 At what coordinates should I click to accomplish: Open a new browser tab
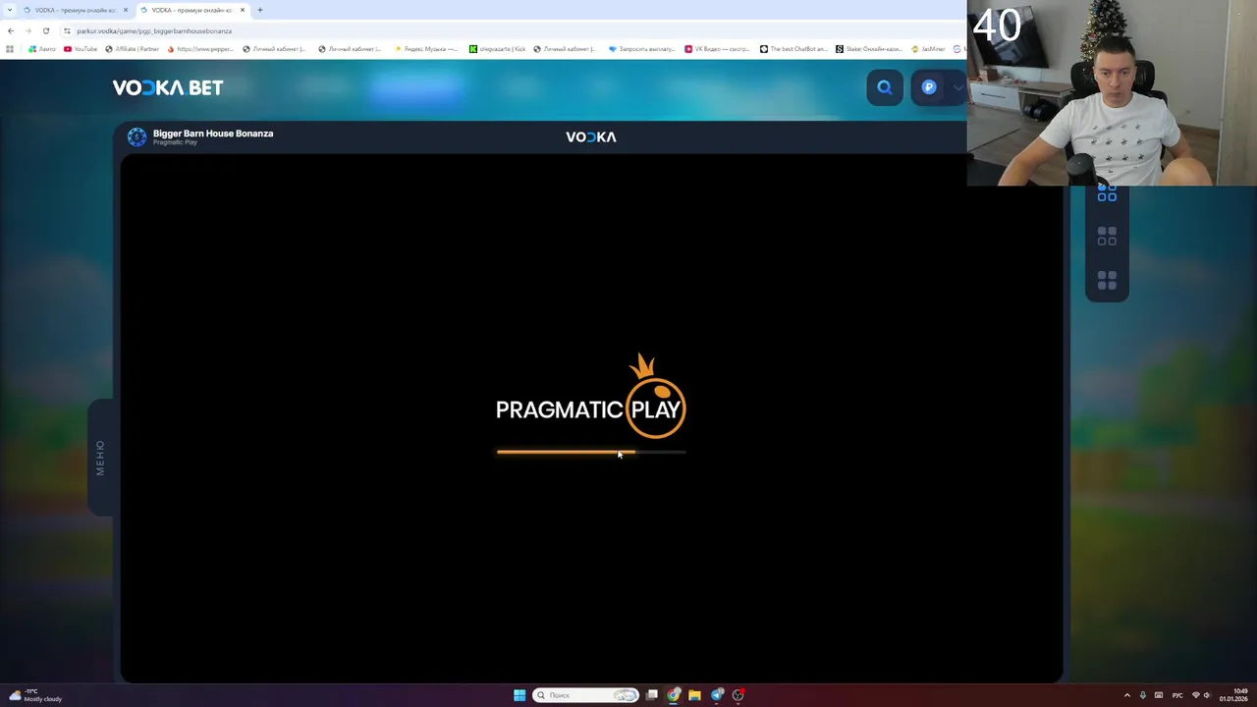coord(260,10)
